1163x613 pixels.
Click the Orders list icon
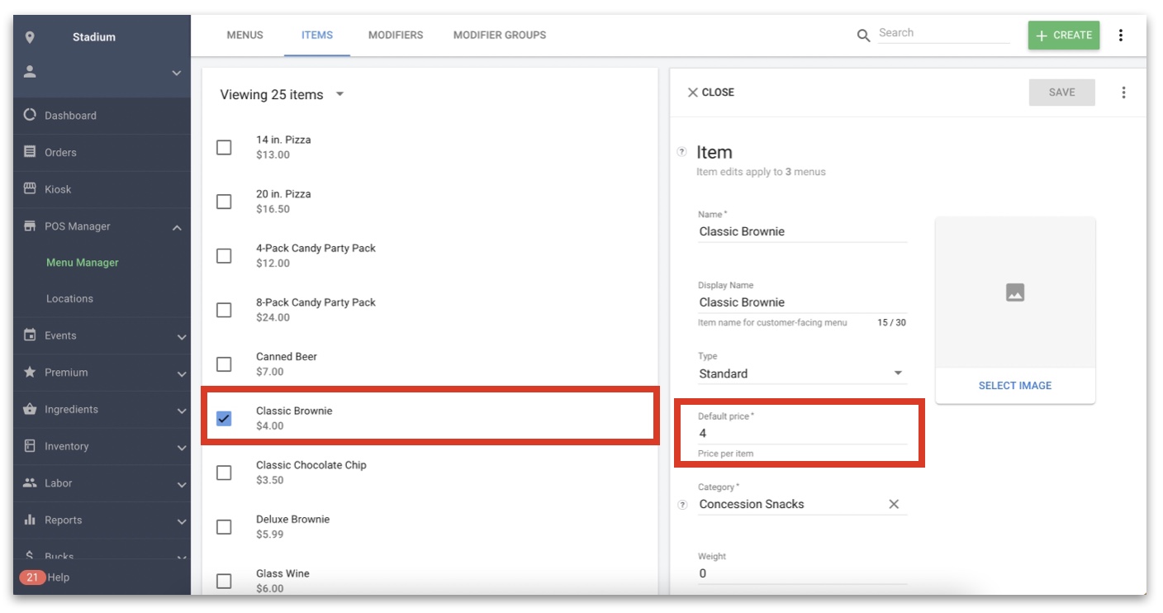[x=31, y=152]
